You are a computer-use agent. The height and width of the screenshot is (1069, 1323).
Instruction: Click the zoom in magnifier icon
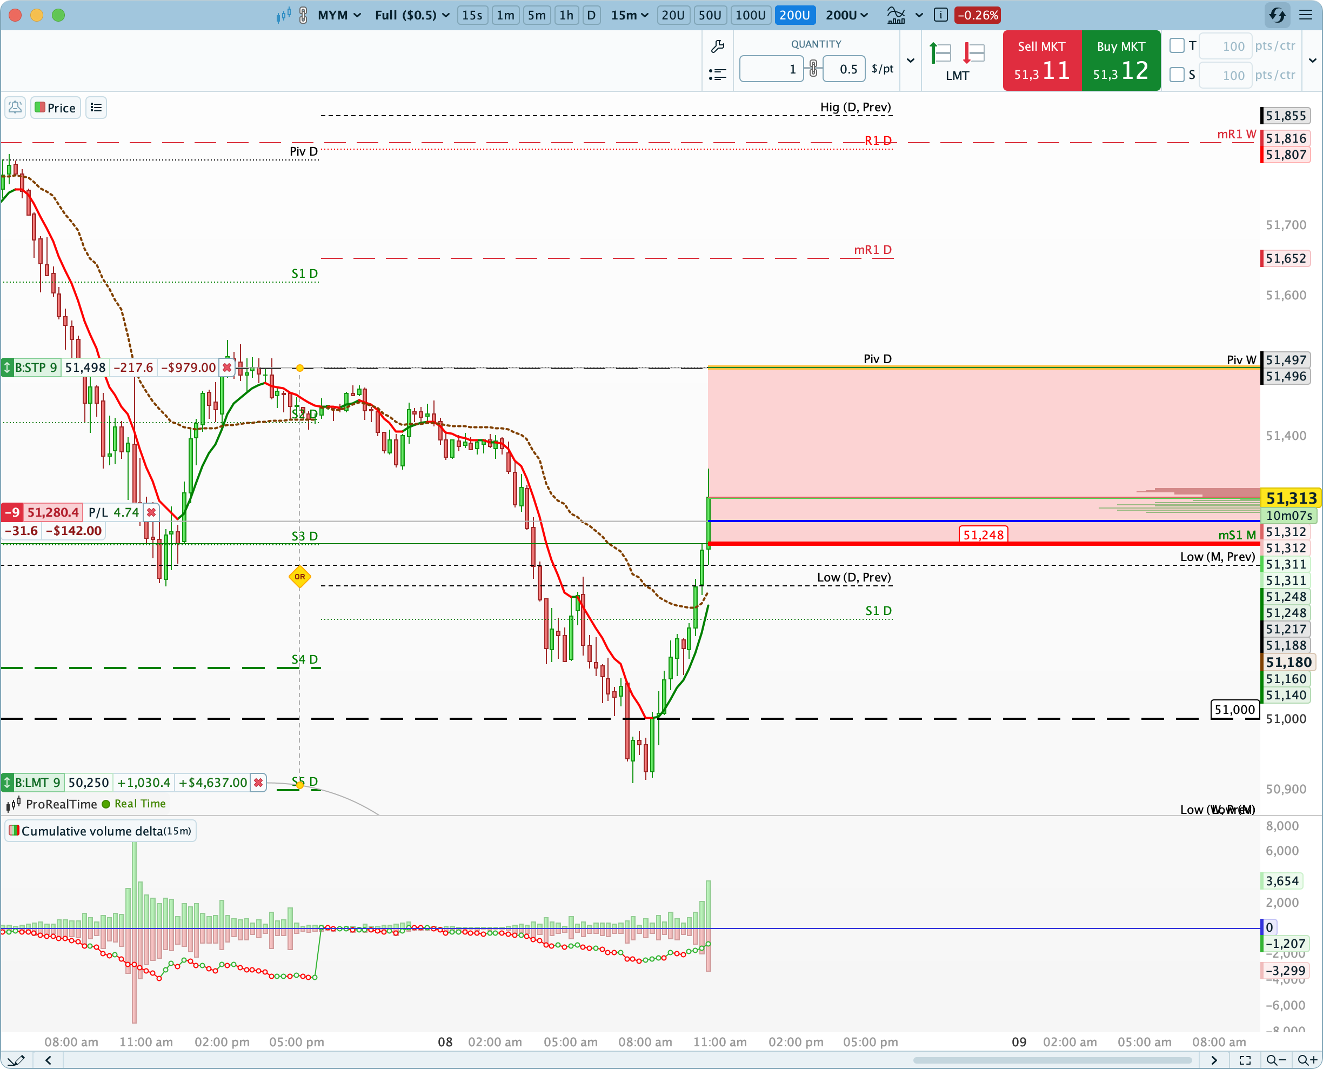tap(1307, 1060)
